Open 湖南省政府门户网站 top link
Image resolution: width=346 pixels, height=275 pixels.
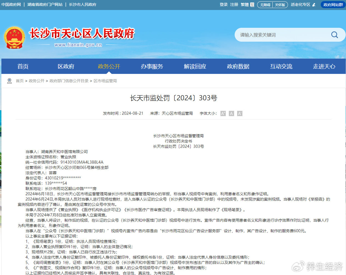tap(45, 4)
